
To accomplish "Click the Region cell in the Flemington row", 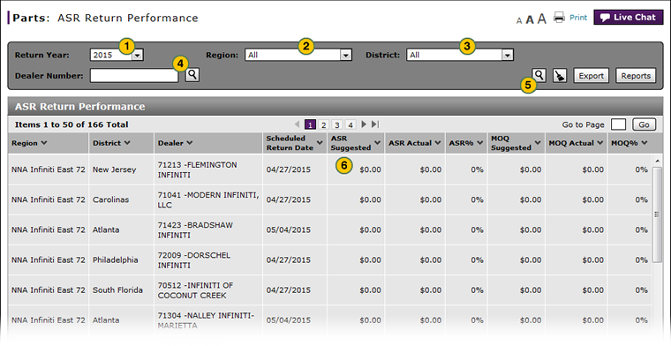I will (49, 169).
